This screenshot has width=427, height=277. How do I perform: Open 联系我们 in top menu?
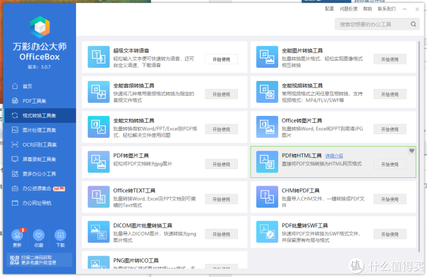(x=386, y=9)
